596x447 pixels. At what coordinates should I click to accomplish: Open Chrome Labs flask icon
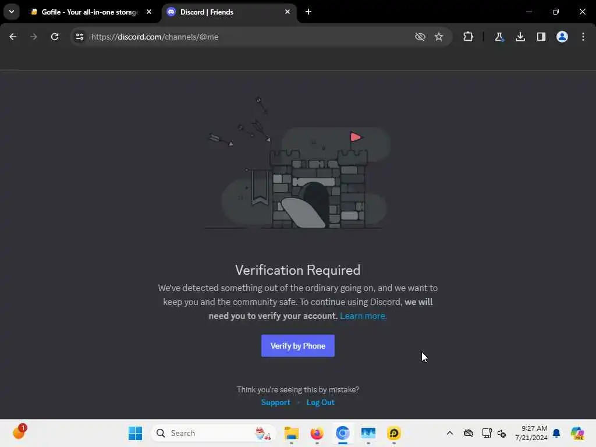499,37
